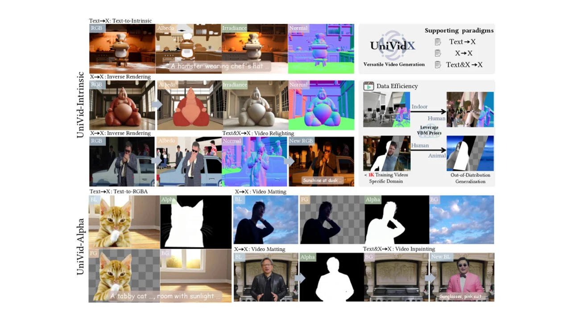571x321 pixels.
Task: Click the 'Text&X→X: Video Inpainting' heading
Action: point(399,249)
